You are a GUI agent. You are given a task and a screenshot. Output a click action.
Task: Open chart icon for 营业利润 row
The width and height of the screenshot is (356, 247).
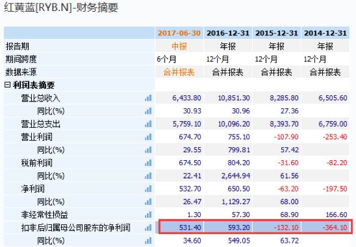click(148, 137)
